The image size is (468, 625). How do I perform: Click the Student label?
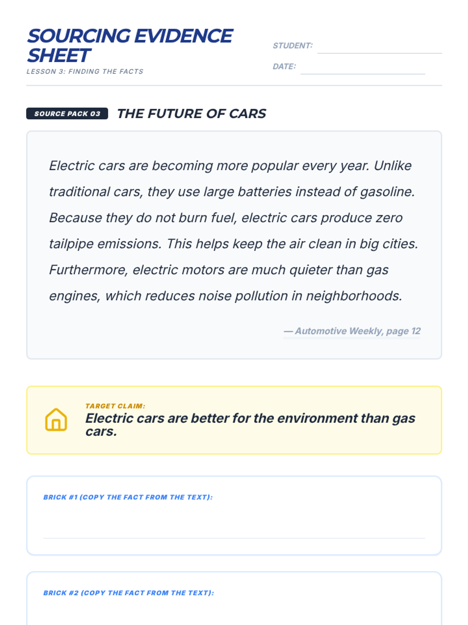coord(292,46)
